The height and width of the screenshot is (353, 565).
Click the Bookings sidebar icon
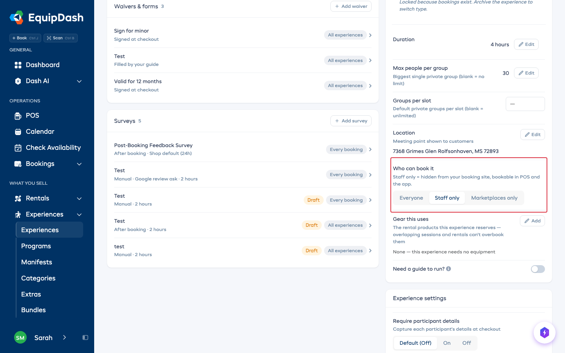pyautogui.click(x=18, y=164)
